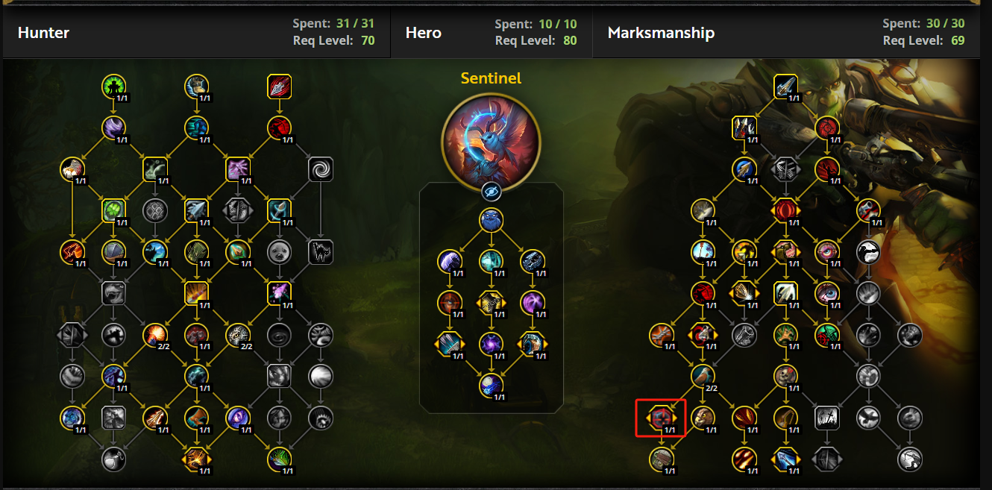Select the boot talent in Hunter tree
The height and width of the screenshot is (490, 992).
click(x=197, y=418)
